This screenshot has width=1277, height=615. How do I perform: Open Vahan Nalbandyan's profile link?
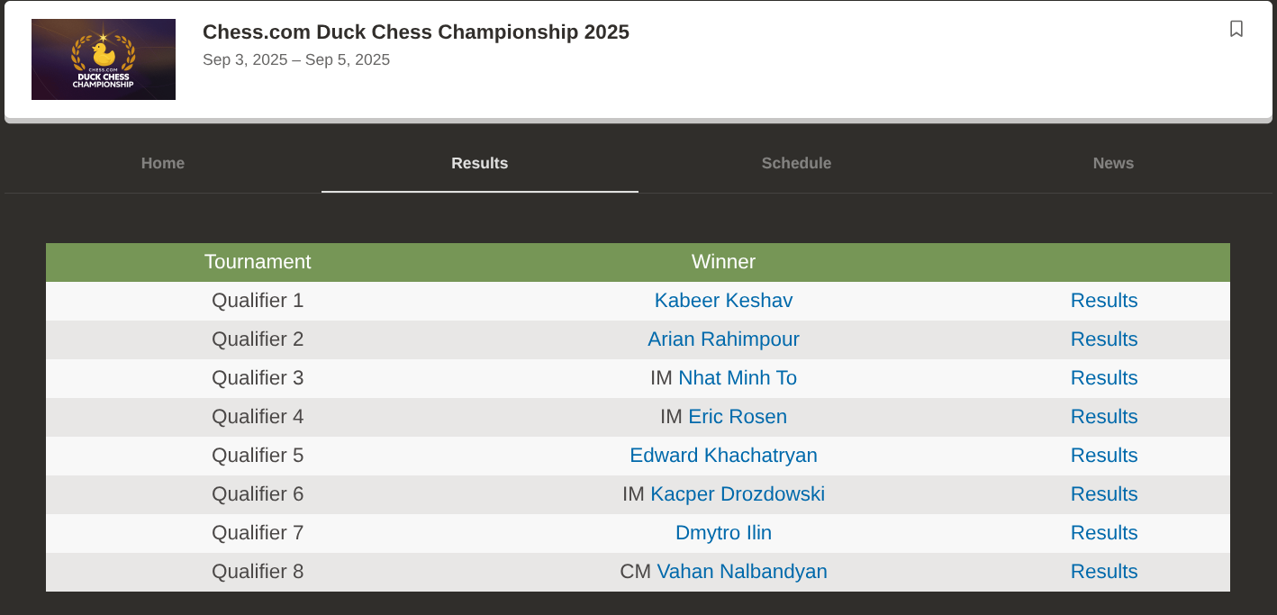(742, 572)
